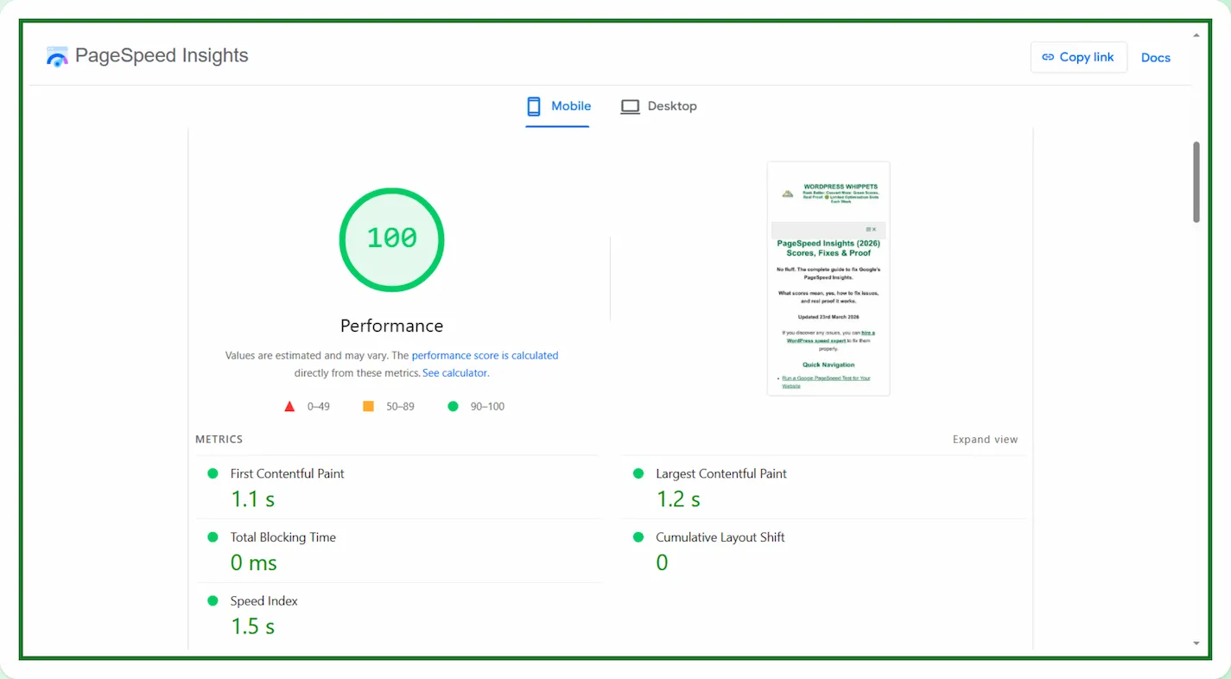Click the green dot beside Largest Contentful Paint
This screenshot has width=1231, height=679.
point(638,473)
